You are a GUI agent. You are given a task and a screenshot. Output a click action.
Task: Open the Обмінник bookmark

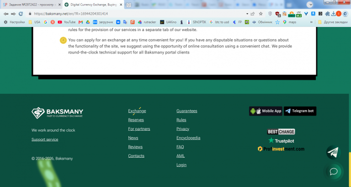coord(262,22)
